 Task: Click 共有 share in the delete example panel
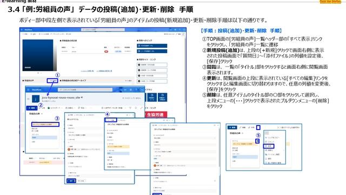click(251, 128)
